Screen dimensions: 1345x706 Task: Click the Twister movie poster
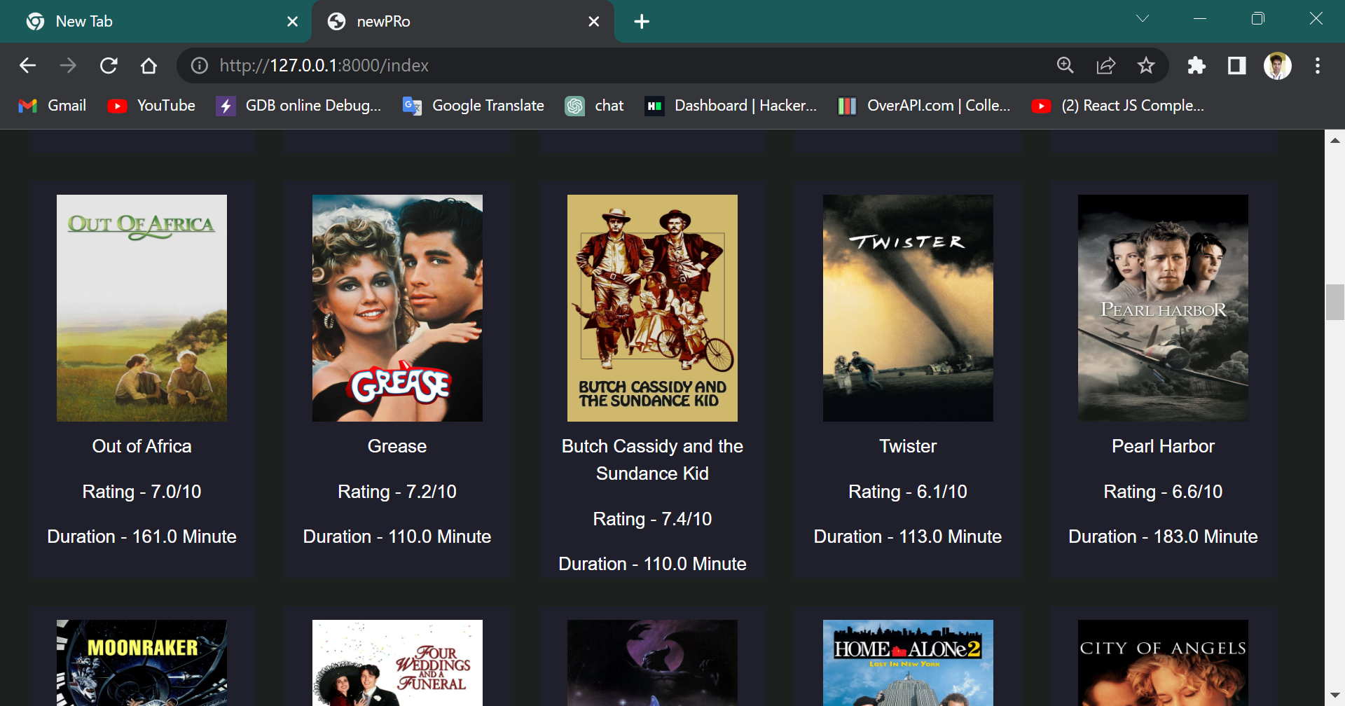click(x=907, y=307)
